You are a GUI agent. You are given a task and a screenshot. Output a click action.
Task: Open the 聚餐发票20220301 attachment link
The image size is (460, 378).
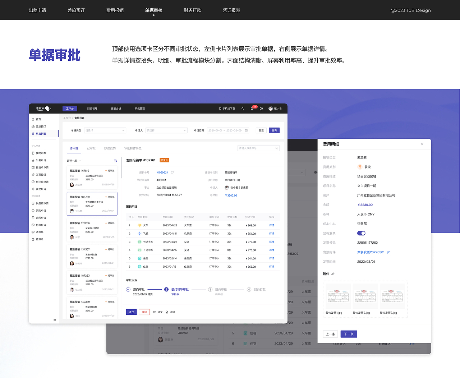[371, 252]
